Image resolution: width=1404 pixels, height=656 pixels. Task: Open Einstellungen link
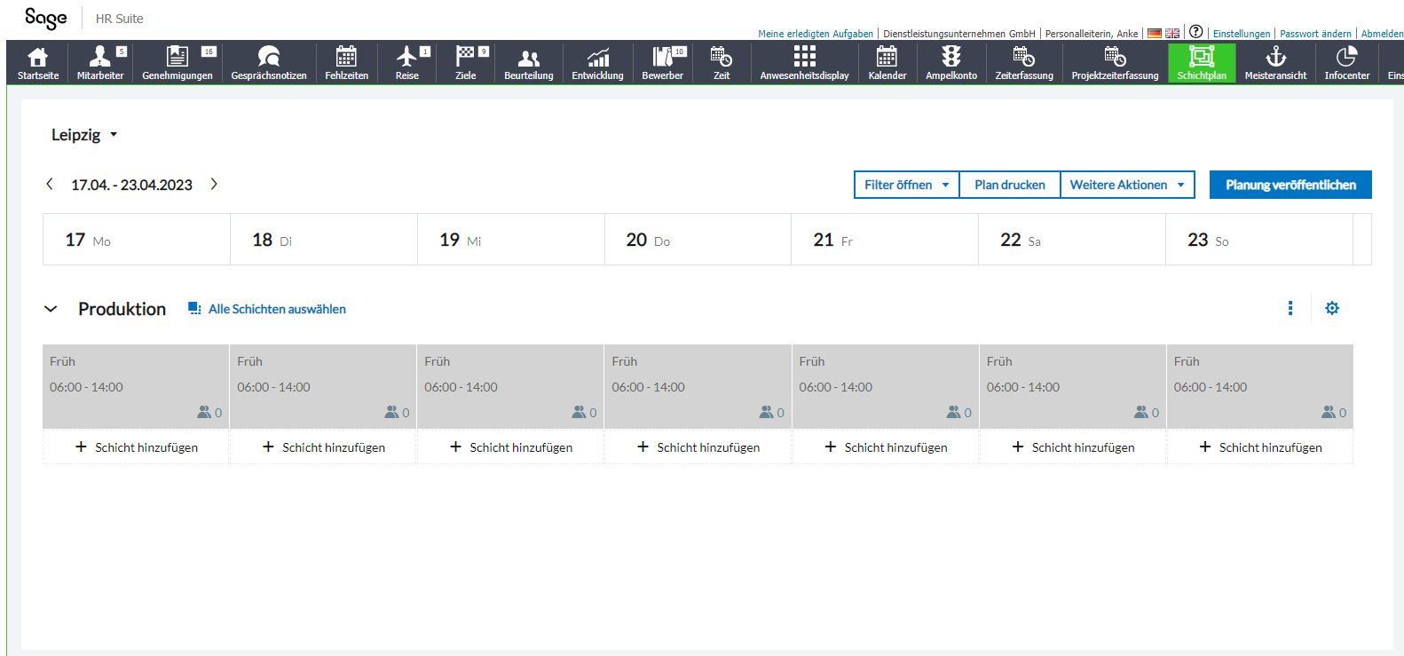tap(1242, 34)
